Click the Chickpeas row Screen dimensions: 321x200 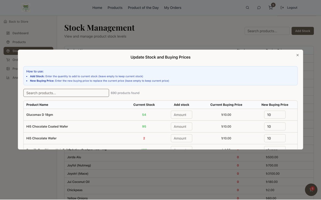189,190
